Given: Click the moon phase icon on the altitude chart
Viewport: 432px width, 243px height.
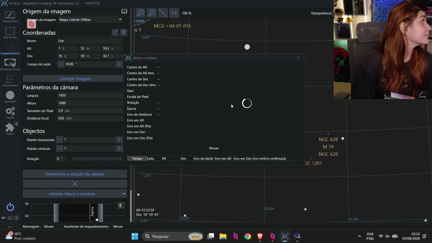Looking at the screenshot, I should click(120, 206).
